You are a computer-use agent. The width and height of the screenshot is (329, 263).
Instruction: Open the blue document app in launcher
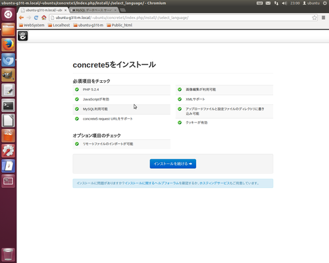pyautogui.click(x=9, y=166)
